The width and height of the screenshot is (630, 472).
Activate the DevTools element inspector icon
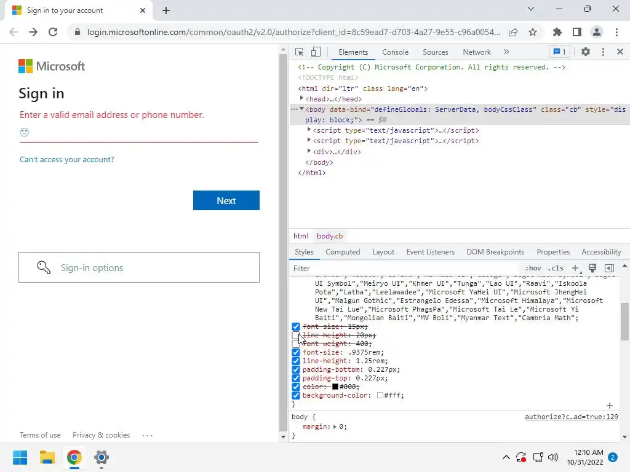299,52
